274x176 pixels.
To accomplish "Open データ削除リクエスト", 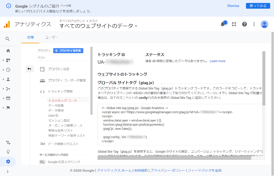I will tap(63, 144).
